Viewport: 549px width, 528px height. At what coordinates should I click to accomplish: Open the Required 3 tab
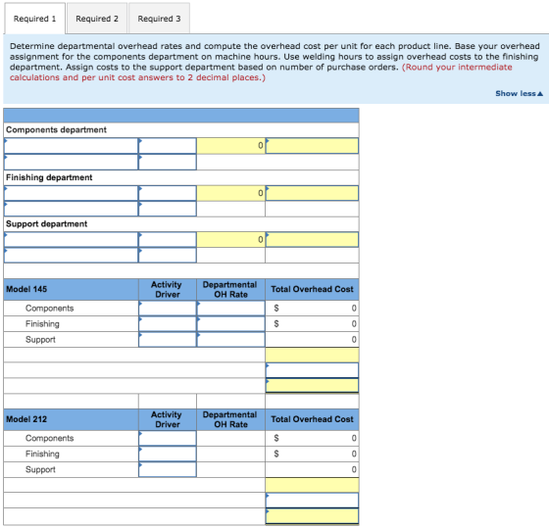pyautogui.click(x=159, y=19)
